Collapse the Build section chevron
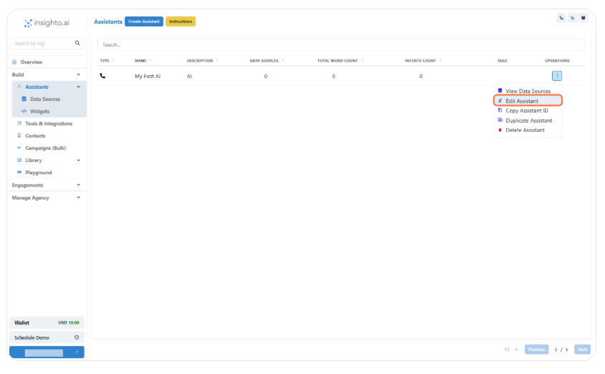Screen dimensions: 605x374 click(78, 75)
